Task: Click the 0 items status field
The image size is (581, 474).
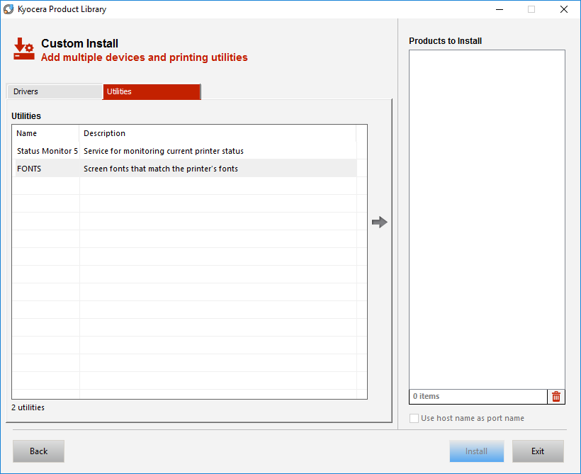Action: coord(478,397)
